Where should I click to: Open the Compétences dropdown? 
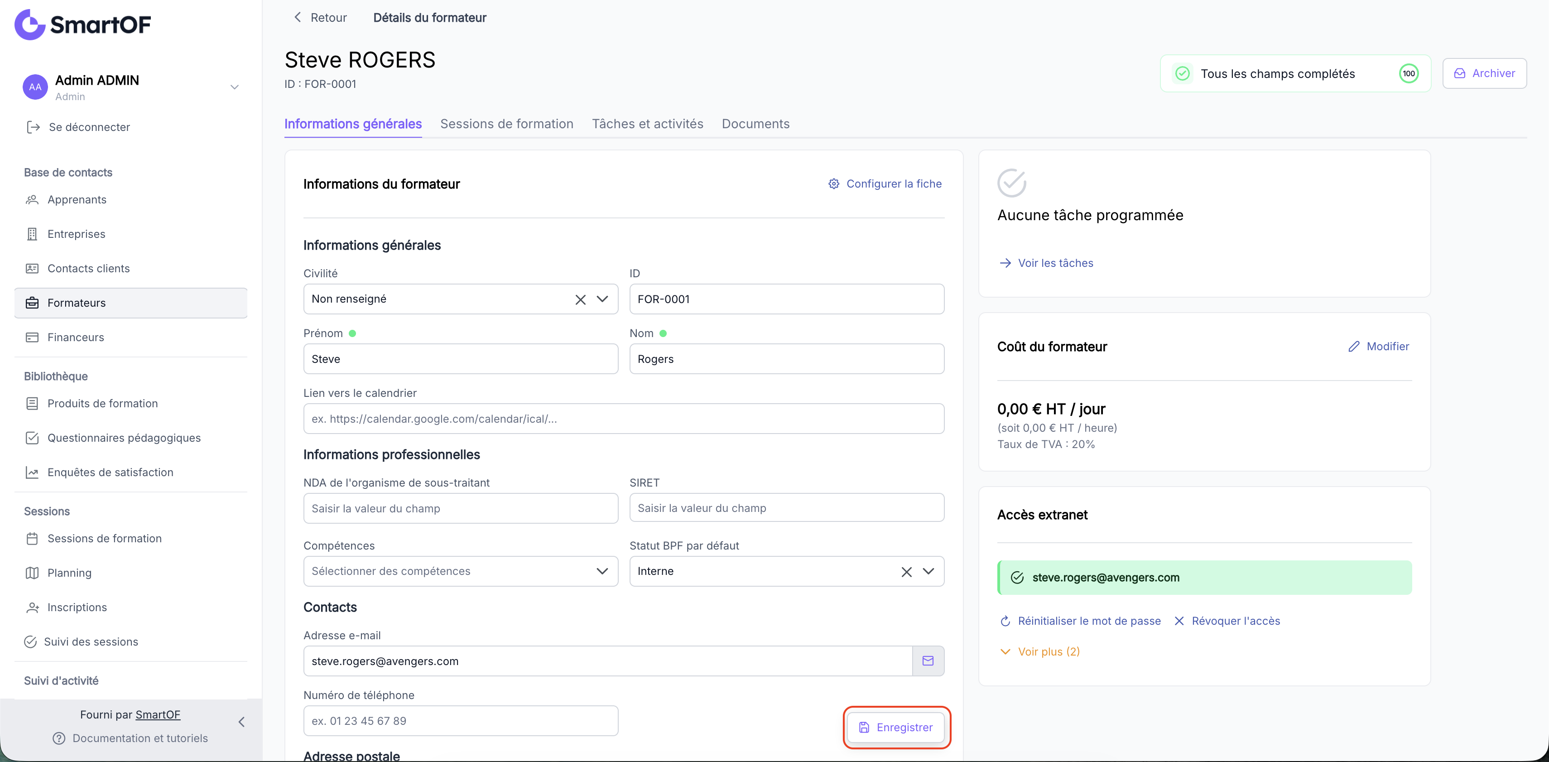click(461, 571)
